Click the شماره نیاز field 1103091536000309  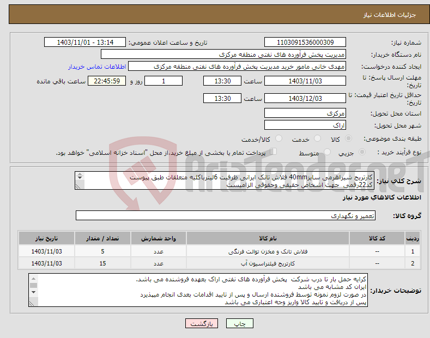pos(305,43)
